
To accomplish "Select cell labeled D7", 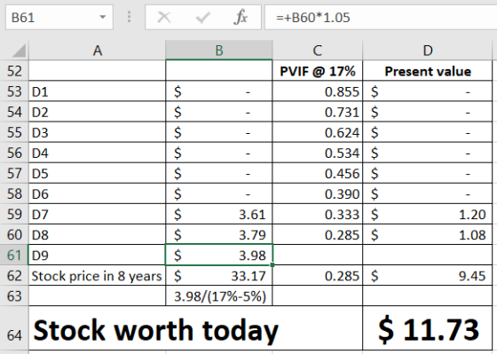I will pyautogui.click(x=98, y=214).
